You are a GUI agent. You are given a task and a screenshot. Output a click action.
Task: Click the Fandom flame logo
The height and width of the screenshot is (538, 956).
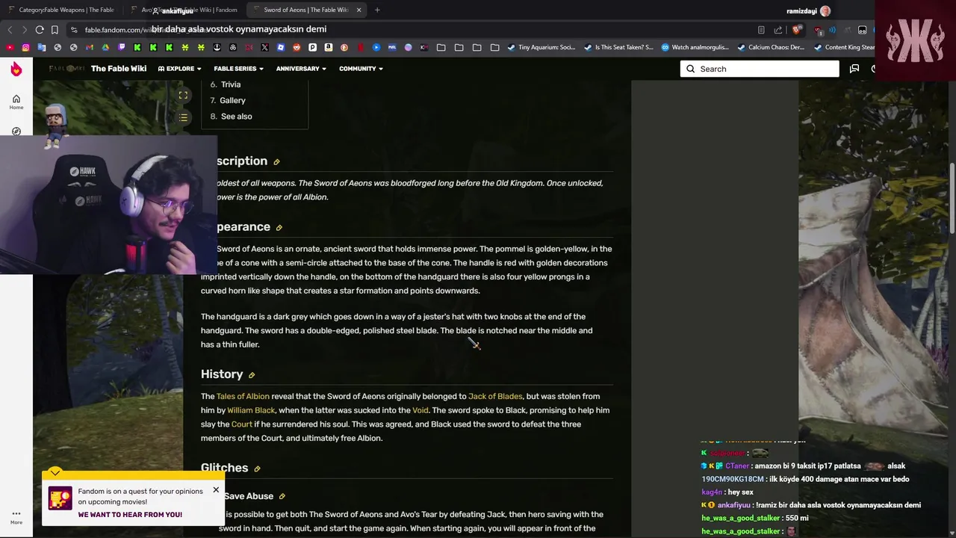16,69
